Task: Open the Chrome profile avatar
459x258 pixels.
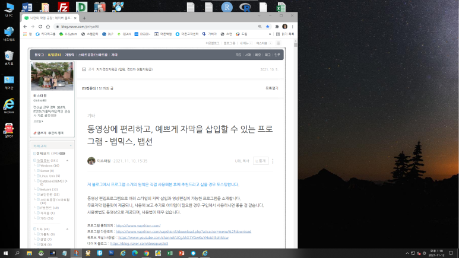Action: pyautogui.click(x=284, y=27)
